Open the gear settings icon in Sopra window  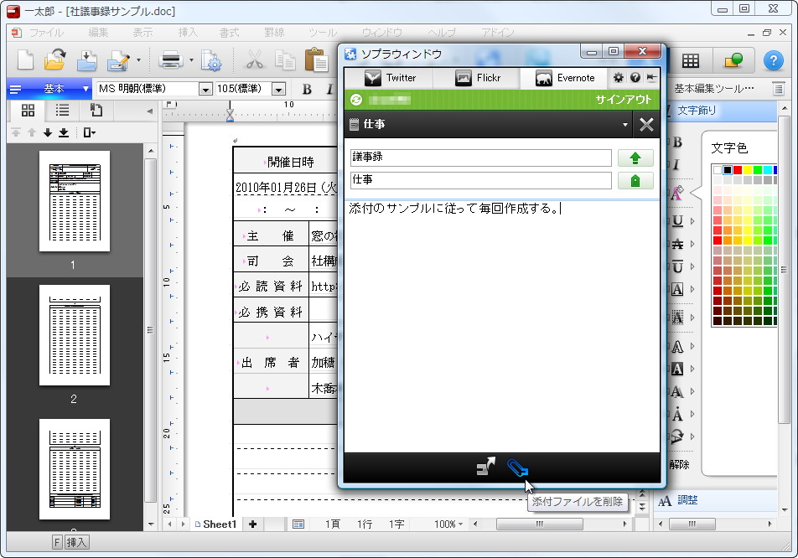[x=617, y=77]
